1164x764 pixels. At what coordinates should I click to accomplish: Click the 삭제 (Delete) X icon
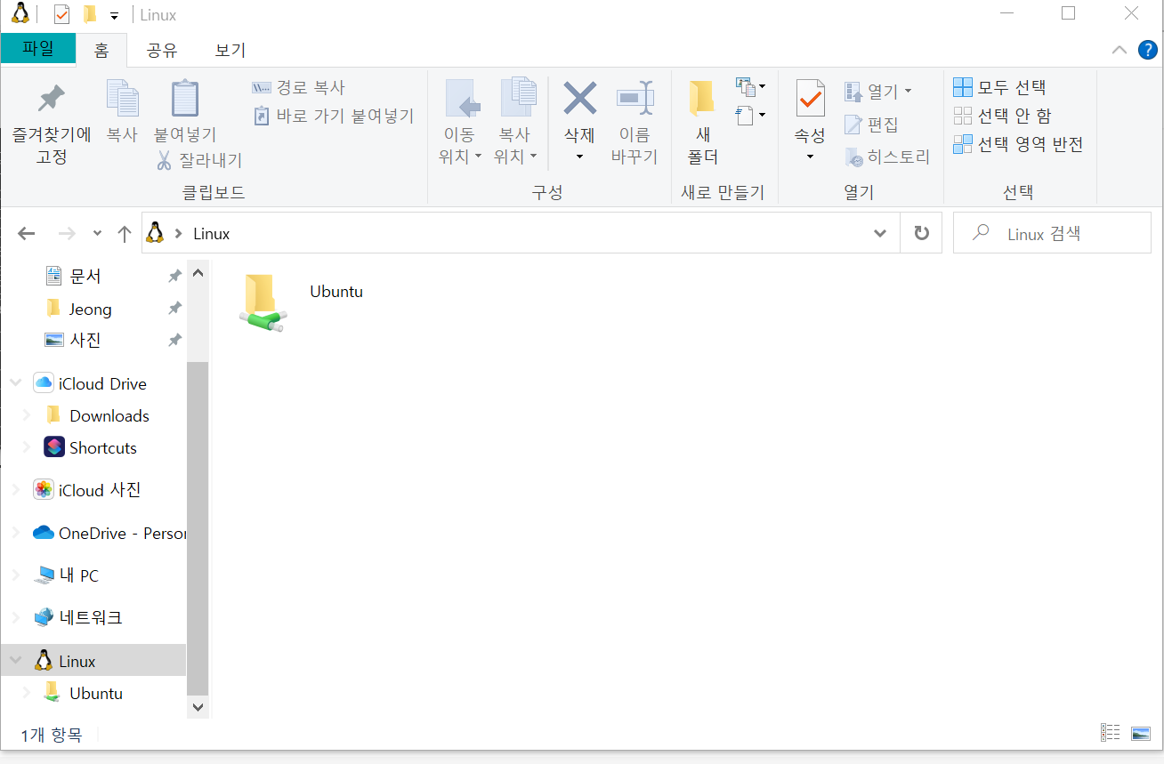579,99
